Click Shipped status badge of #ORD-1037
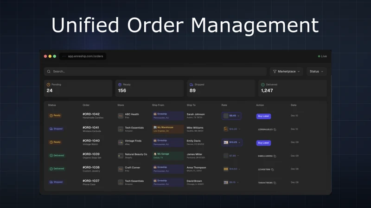Image resolution: width=371 pixels, height=208 pixels. click(x=56, y=182)
